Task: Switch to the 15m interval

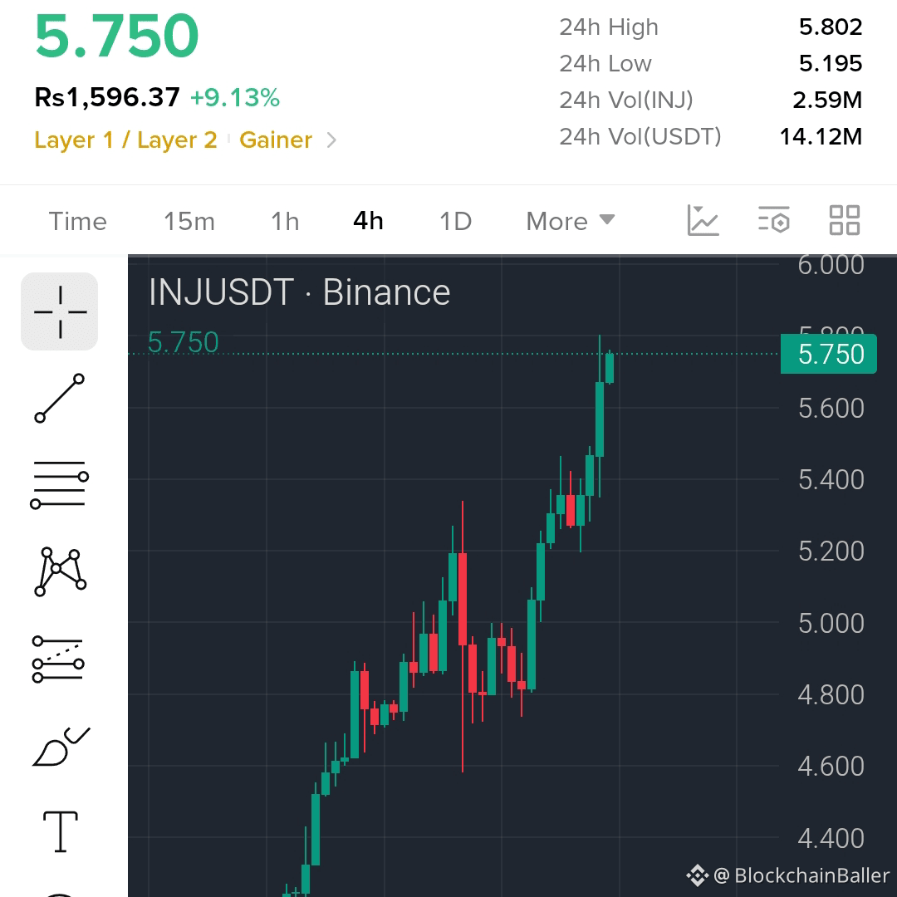Action: point(189,222)
